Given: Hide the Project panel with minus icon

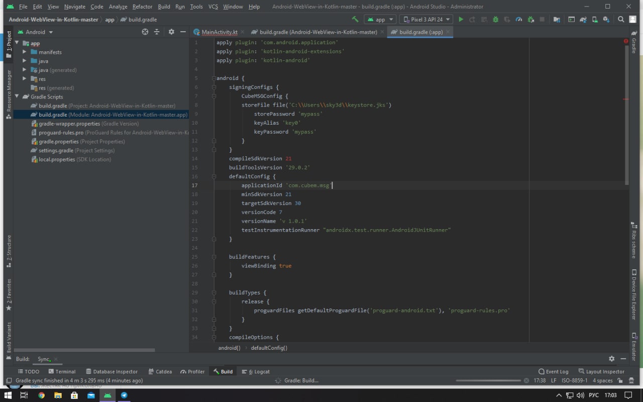Looking at the screenshot, I should 183,32.
